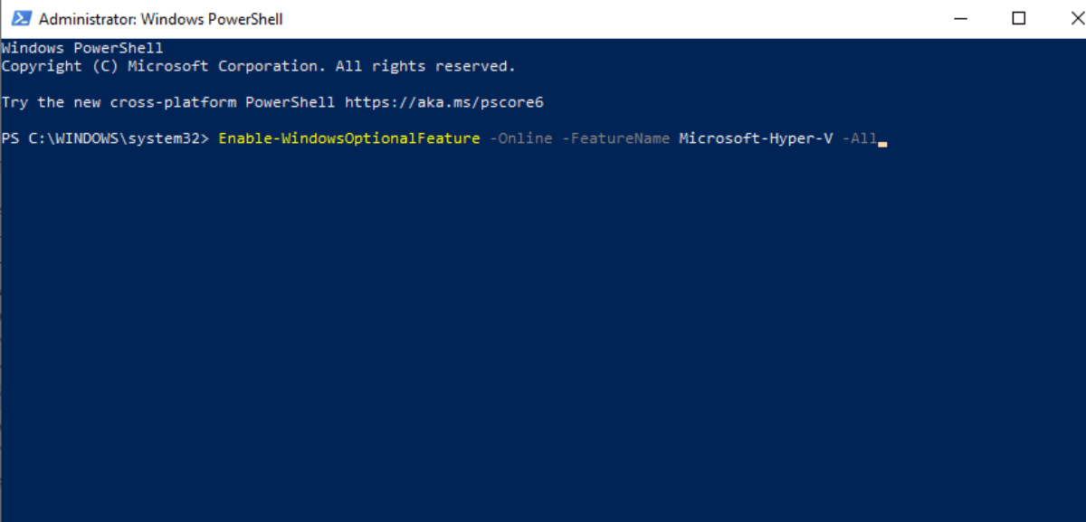The width and height of the screenshot is (1086, 522).
Task: Click the "Administrator: Windows PowerShell" title text
Action: 161,19
